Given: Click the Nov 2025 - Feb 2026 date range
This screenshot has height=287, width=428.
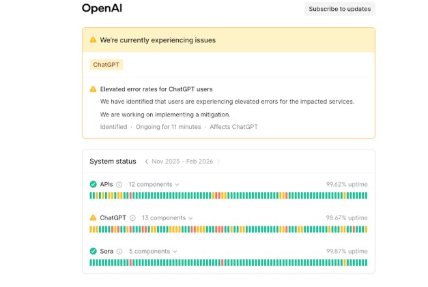Looking at the screenshot, I should pos(182,162).
